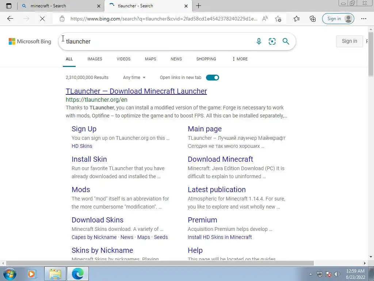
Task: Open Edge settings and more menu
Action: (363, 19)
